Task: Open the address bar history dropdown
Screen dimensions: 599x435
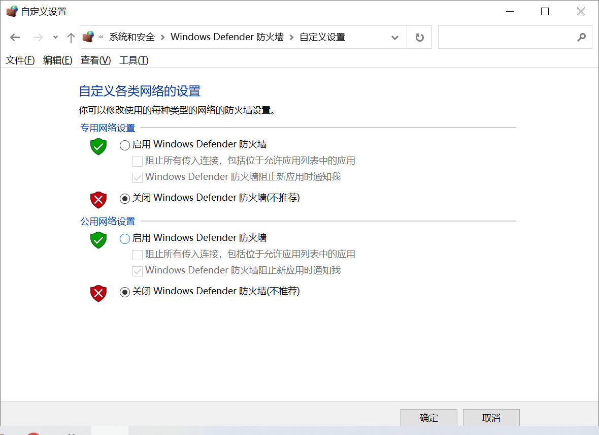Action: click(x=395, y=38)
